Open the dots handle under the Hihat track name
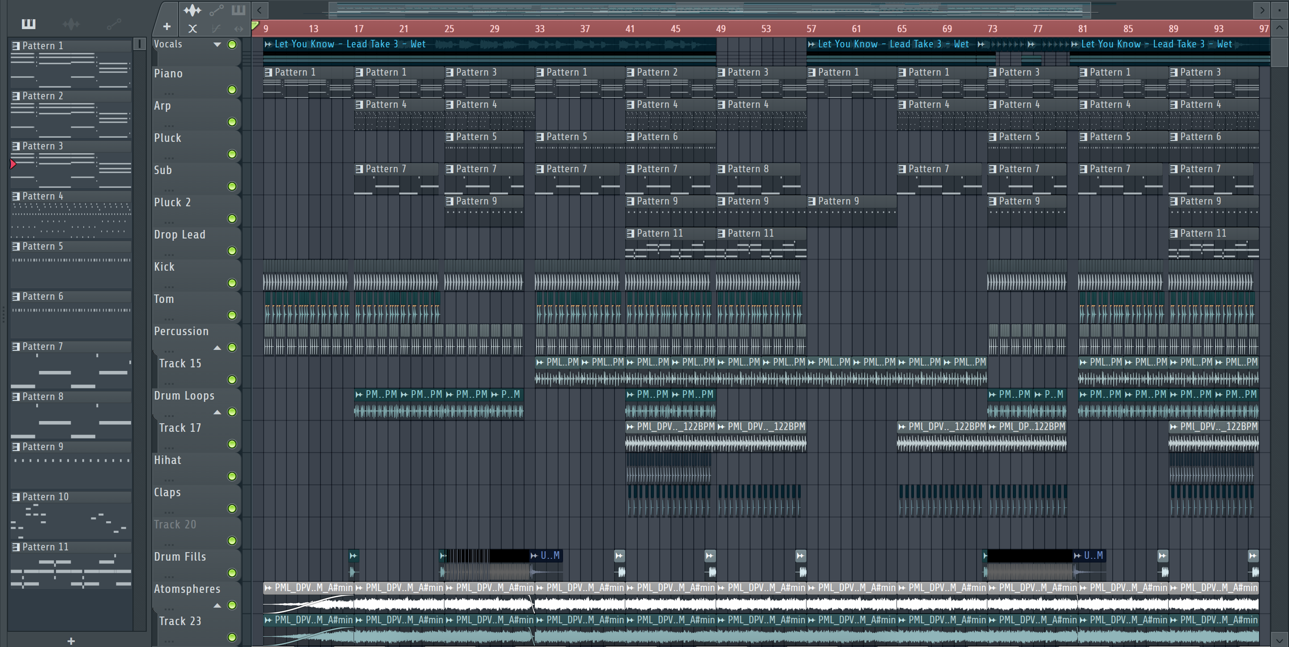Screen dimensions: 1289x647 [169, 481]
